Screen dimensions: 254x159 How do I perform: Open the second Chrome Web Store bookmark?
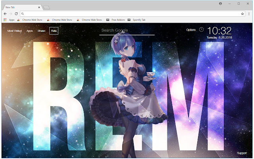[x=60, y=20]
